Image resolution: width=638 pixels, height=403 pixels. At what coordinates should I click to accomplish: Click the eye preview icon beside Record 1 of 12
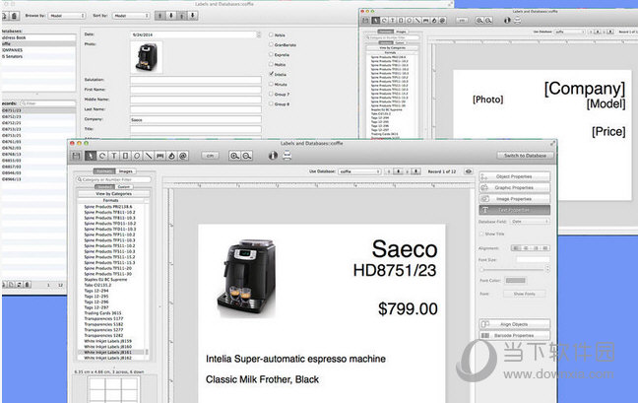coord(469,171)
